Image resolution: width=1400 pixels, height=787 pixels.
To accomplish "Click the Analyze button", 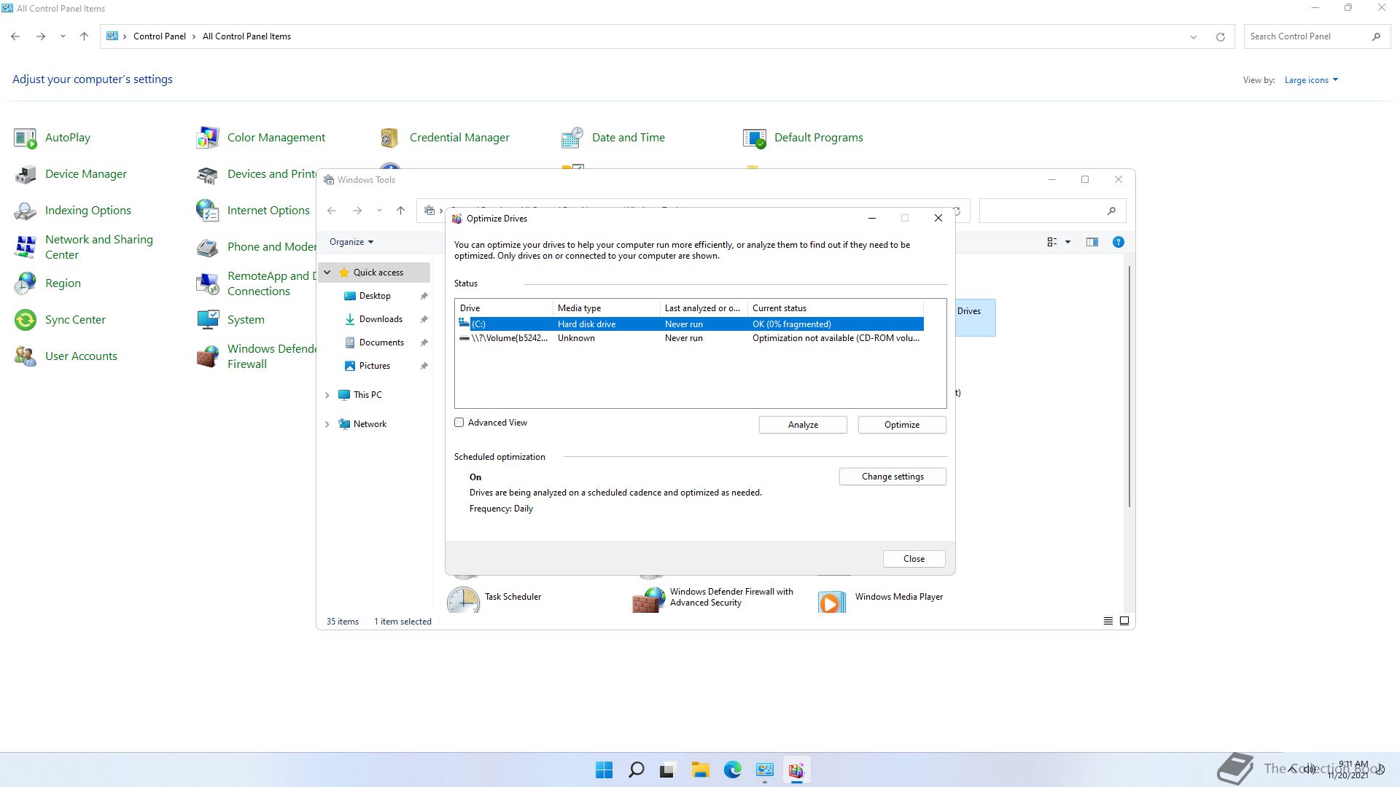I will tap(802, 425).
